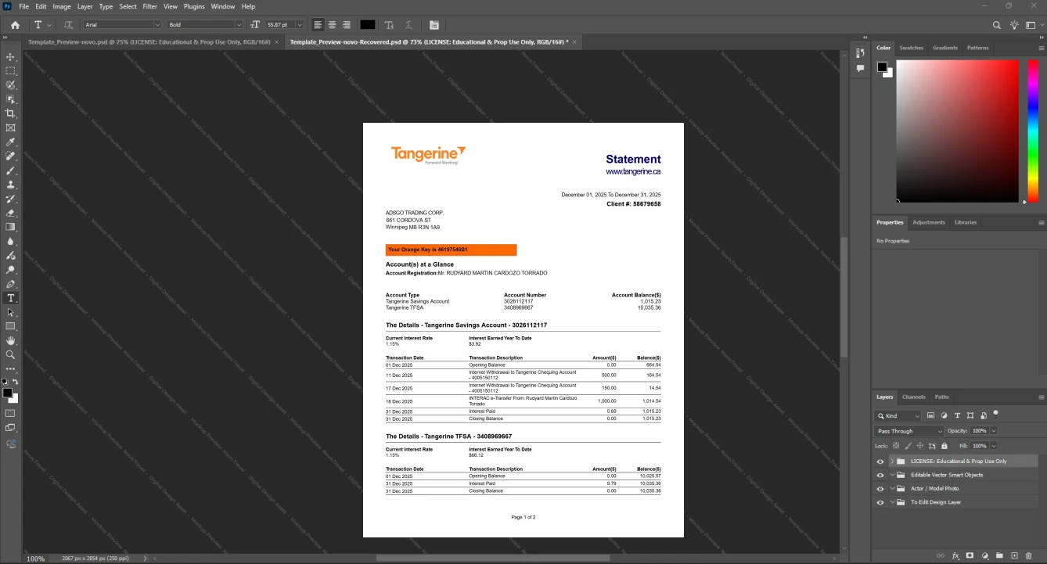Switch to Template_Preview-novo.psd document tab
The image size is (1047, 564).
coord(149,41)
